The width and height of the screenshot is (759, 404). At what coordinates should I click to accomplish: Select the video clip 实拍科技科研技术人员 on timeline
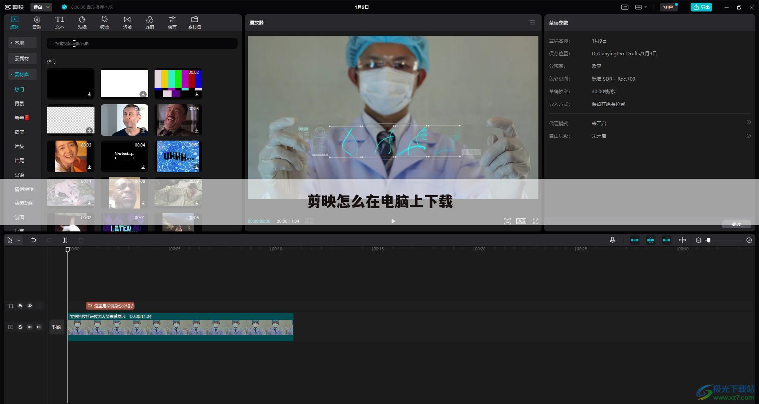coord(181,327)
